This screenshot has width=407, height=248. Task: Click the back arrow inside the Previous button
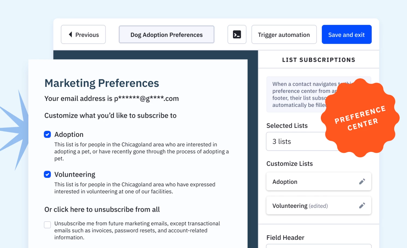(71, 34)
